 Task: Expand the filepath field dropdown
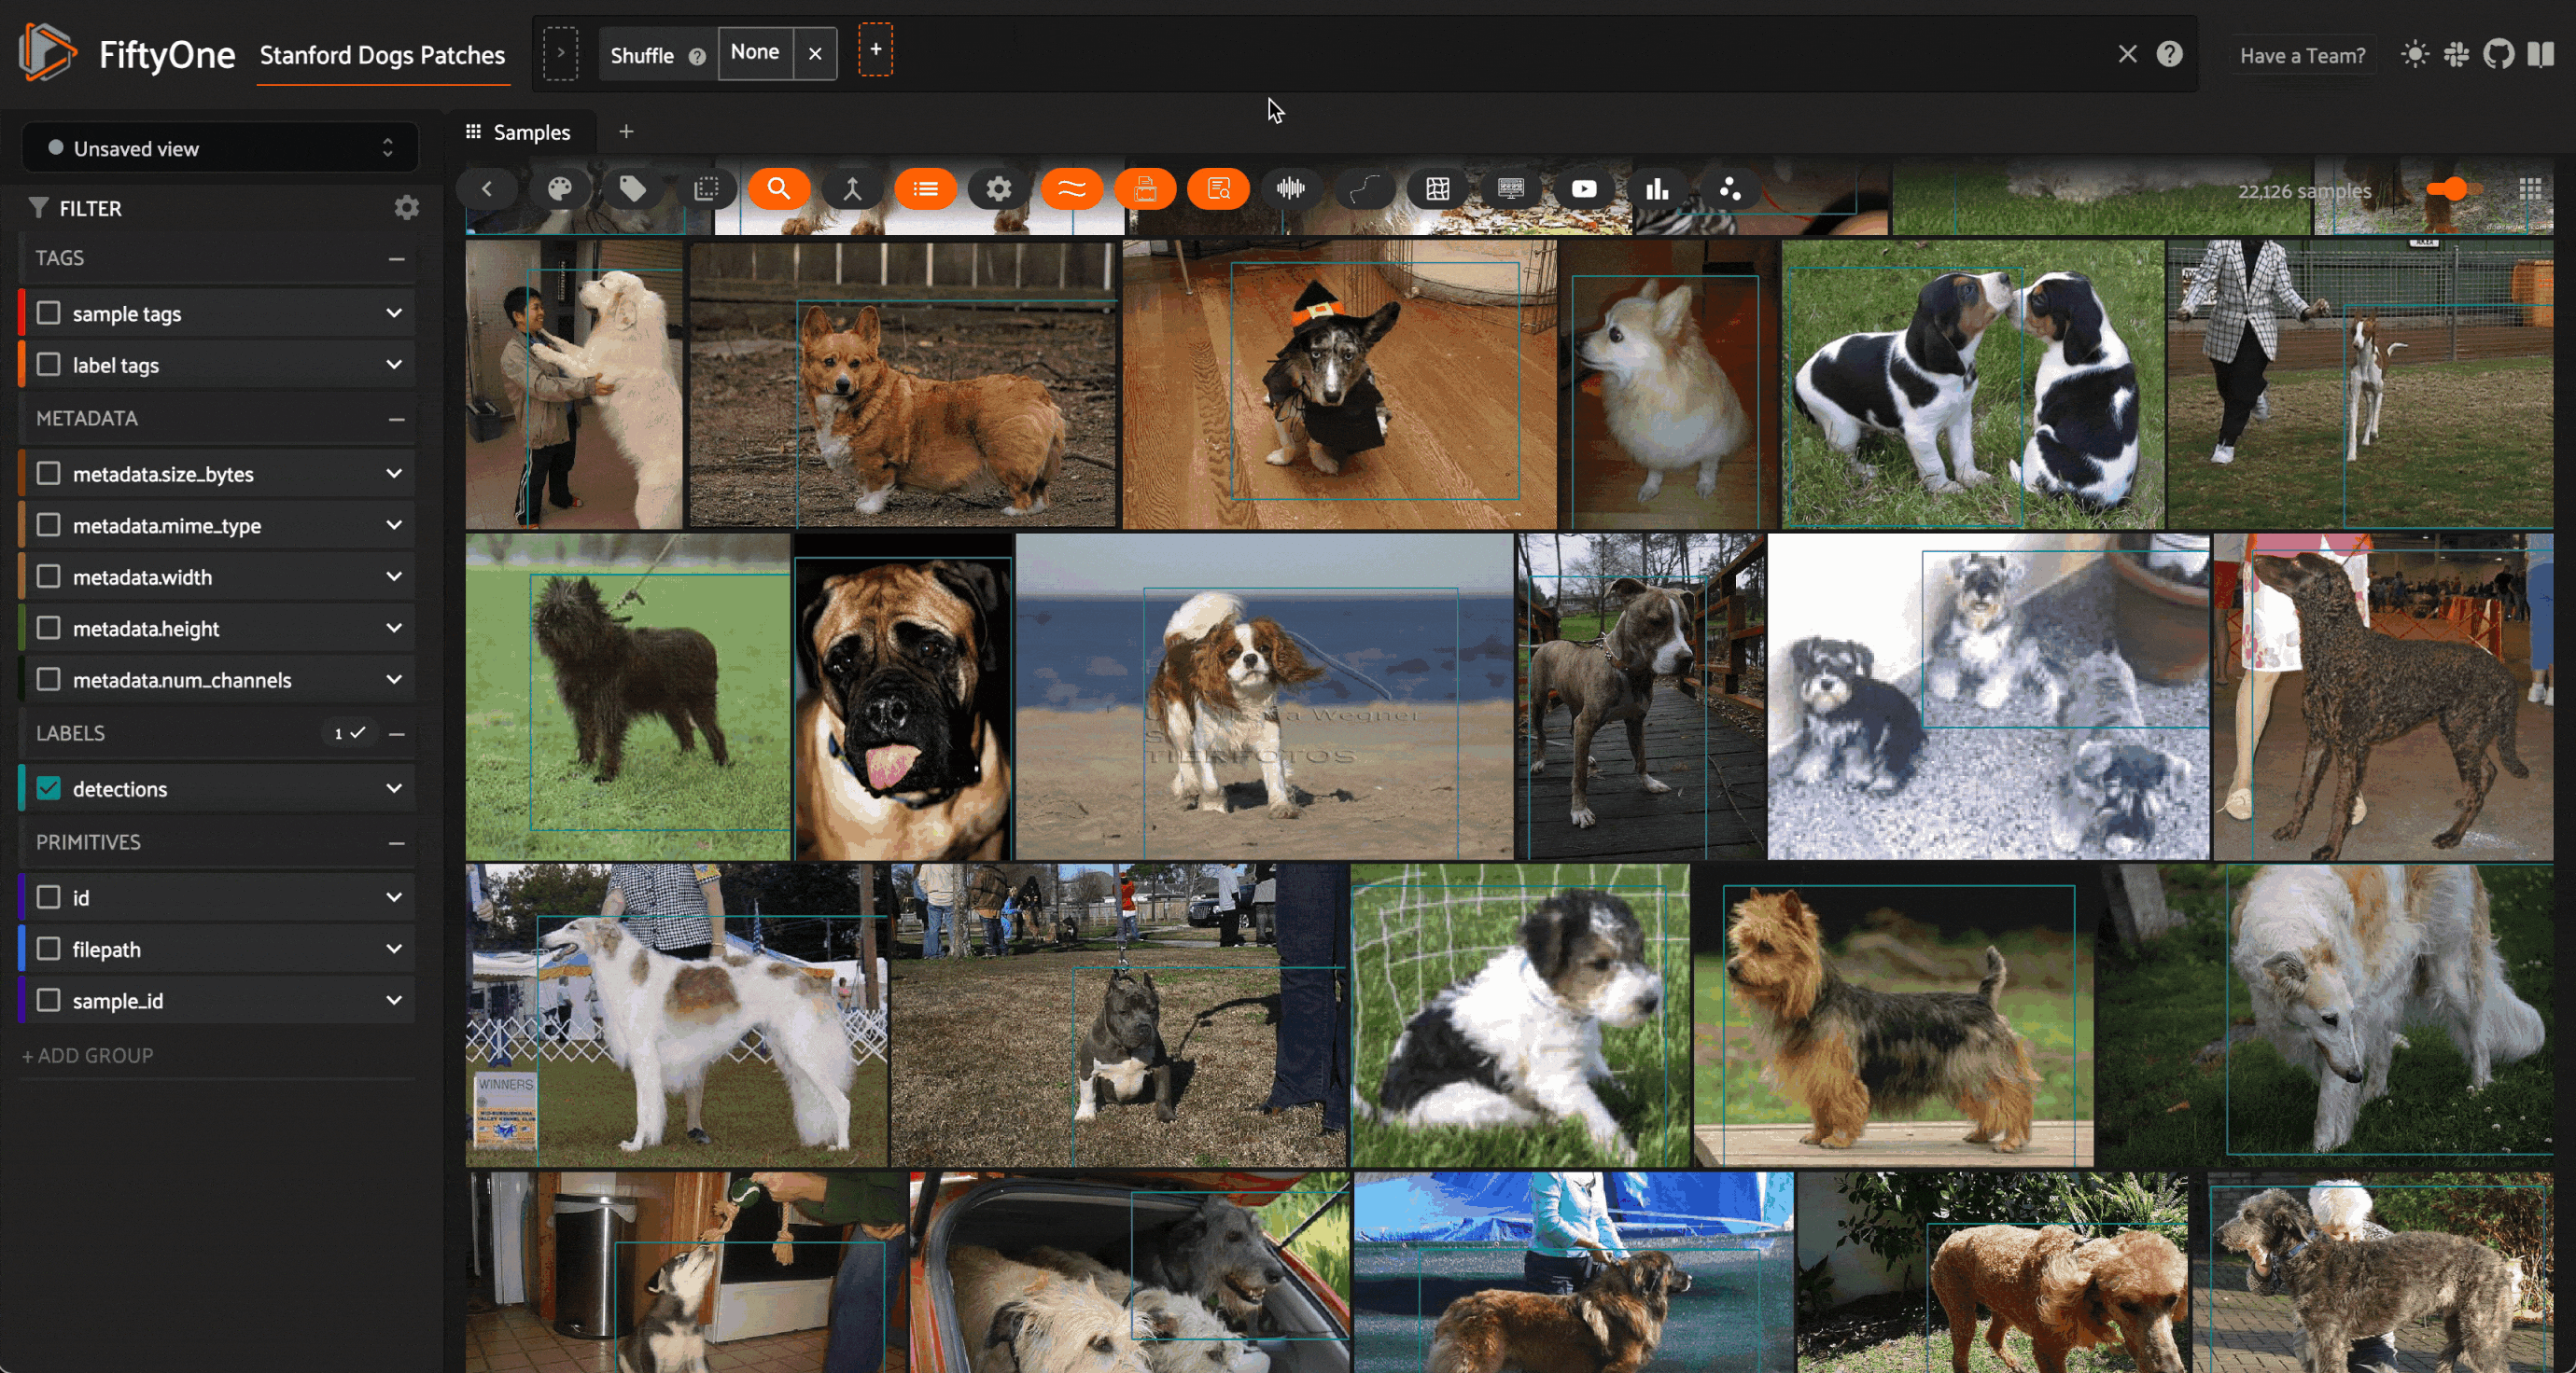[x=394, y=949]
